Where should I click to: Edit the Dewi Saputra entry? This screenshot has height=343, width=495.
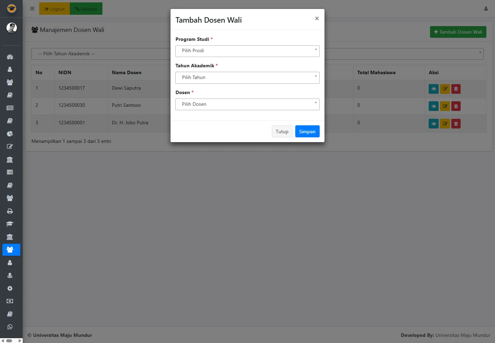coord(445,89)
